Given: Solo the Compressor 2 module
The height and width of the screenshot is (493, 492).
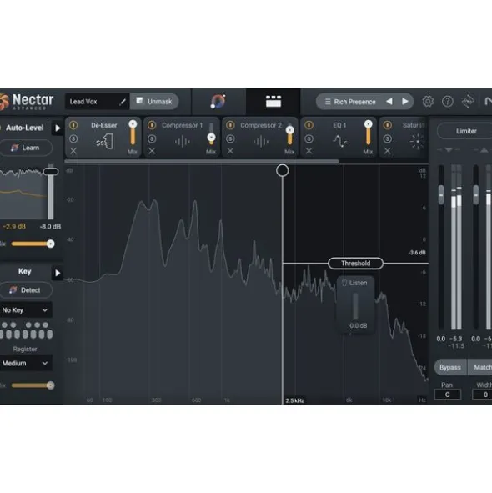Looking at the screenshot, I should pos(230,138).
